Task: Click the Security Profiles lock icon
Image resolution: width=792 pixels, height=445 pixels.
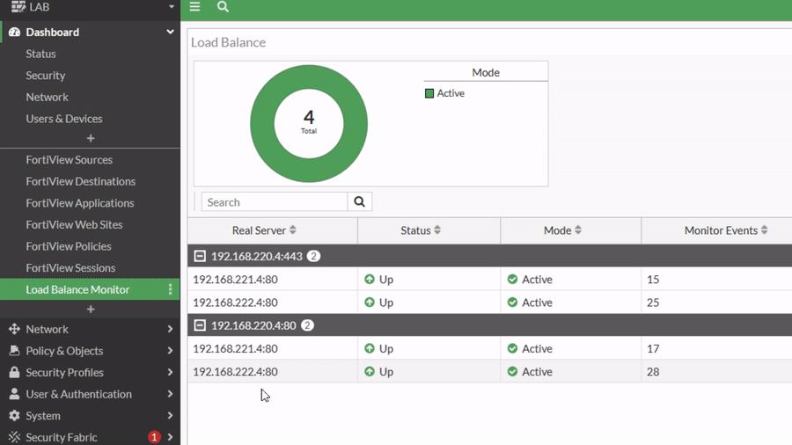Action: click(14, 372)
